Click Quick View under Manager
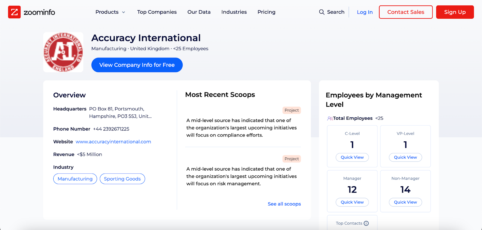Viewport: 482px width, 230px height. (352, 202)
